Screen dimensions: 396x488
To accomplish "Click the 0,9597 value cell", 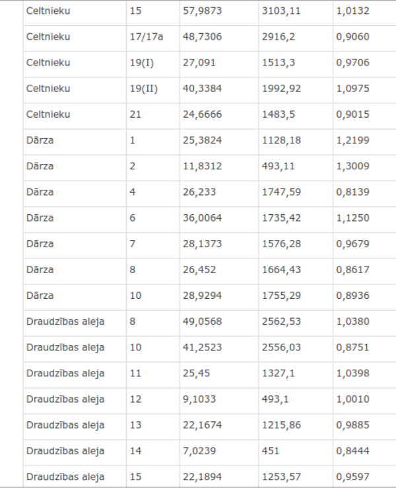I will (364, 477).
